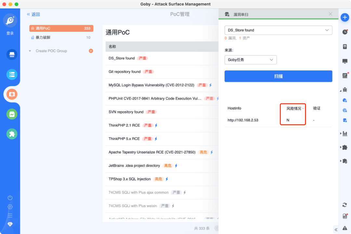Select the 通用PoC category

pos(61,28)
